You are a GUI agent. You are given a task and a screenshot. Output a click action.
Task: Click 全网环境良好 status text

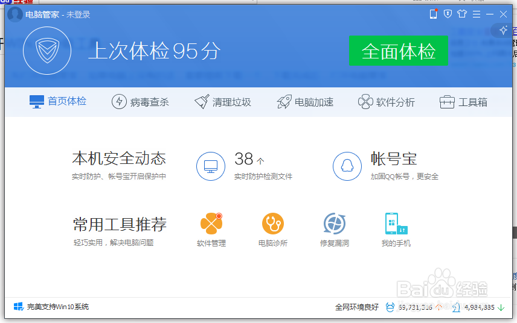(x=357, y=307)
